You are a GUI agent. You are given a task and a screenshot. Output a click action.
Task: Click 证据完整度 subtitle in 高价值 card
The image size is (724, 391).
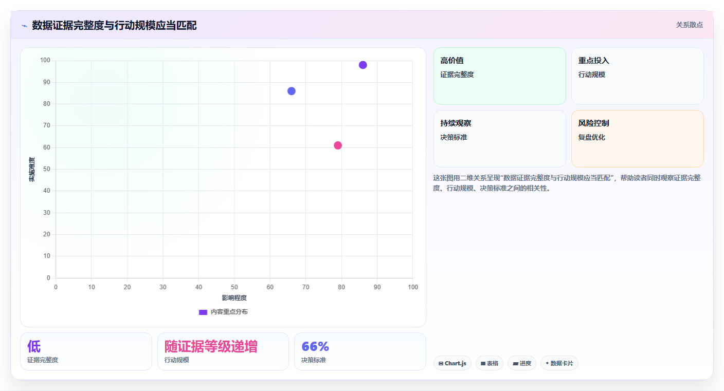457,75
